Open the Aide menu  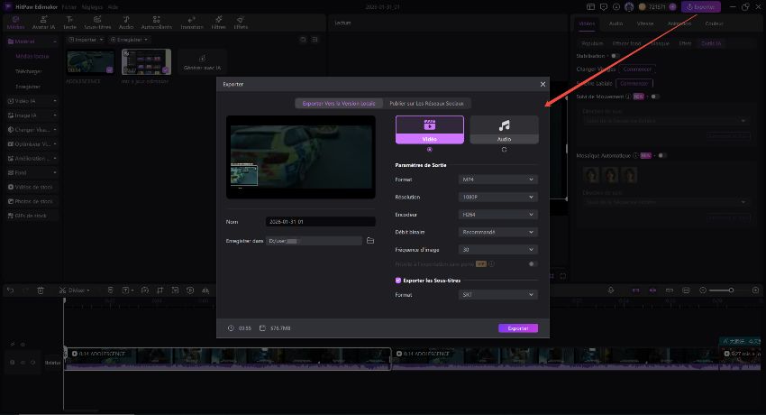tap(113, 7)
